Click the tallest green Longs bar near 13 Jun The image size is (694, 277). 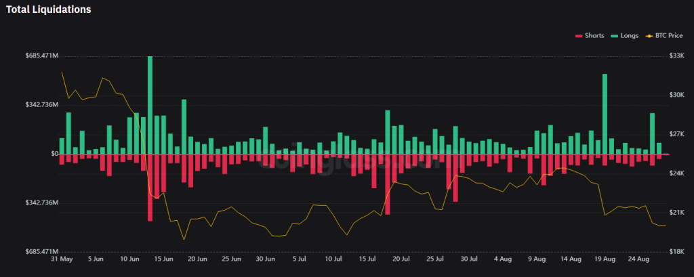150,105
